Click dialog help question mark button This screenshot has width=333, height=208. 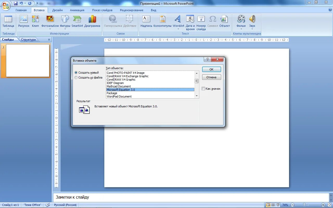207,60
